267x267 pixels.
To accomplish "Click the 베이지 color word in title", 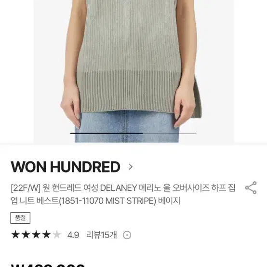I will (x=169, y=201).
